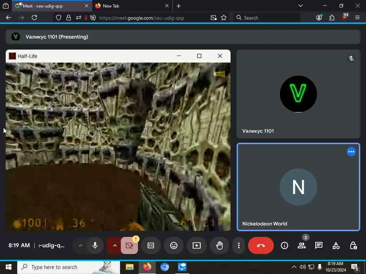Viewport: 366px width, 274px height.
Task: List all tabs dropdown arrow
Action: tap(300, 6)
